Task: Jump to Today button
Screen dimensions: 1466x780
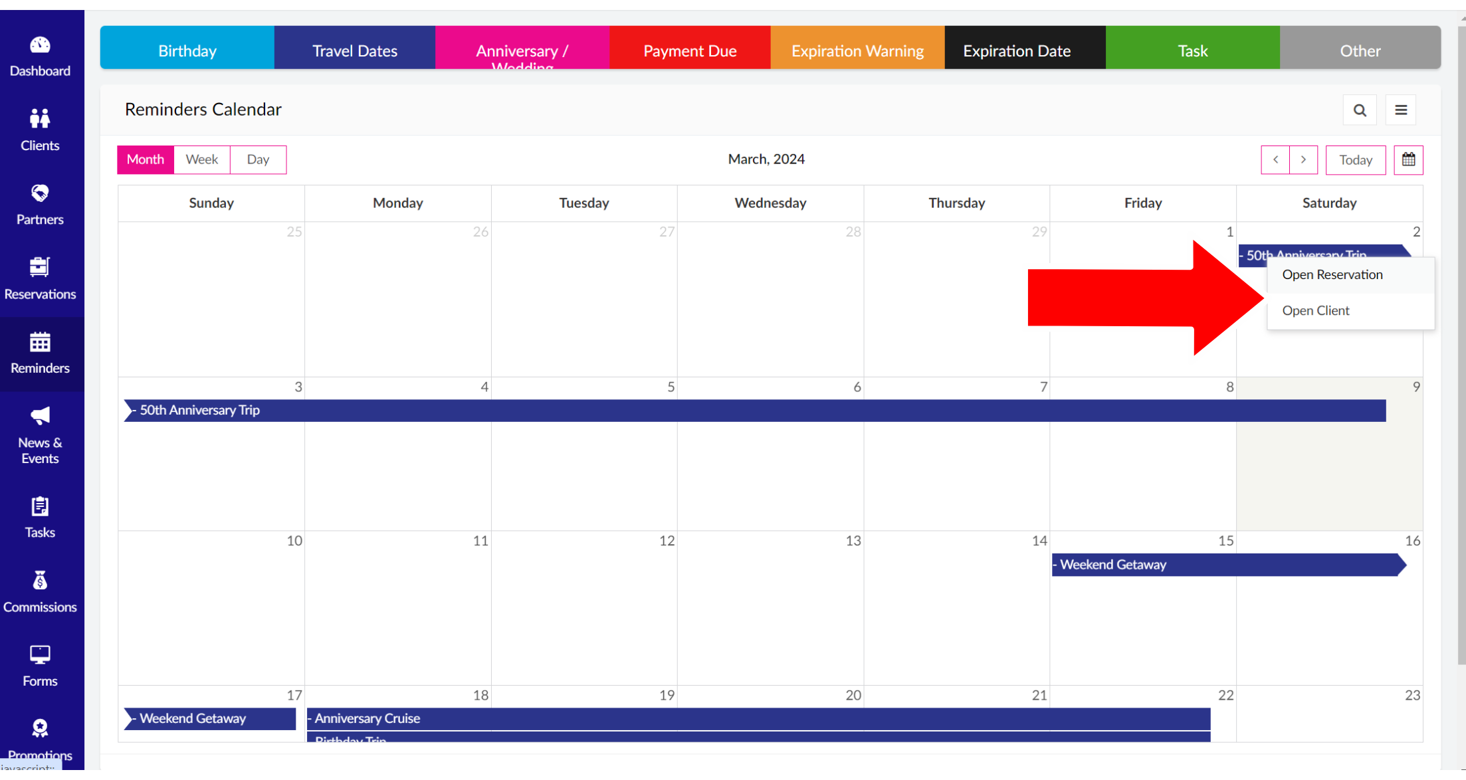Action: [1355, 159]
